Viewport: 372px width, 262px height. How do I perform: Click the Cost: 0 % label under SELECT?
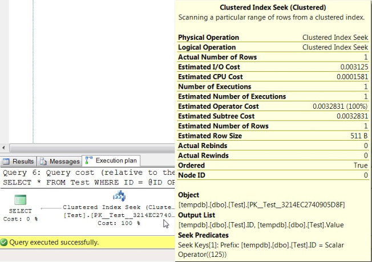pyautogui.click(x=21, y=219)
